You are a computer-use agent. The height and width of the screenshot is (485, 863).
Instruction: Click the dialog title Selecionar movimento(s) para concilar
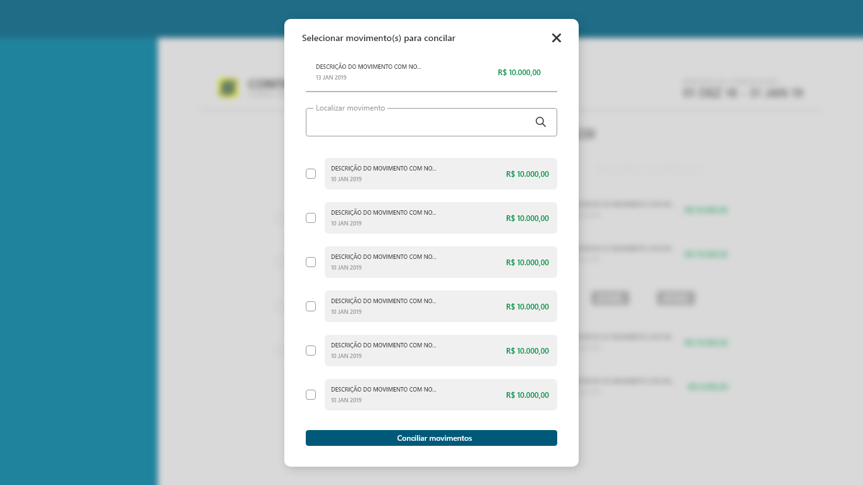coord(378,38)
